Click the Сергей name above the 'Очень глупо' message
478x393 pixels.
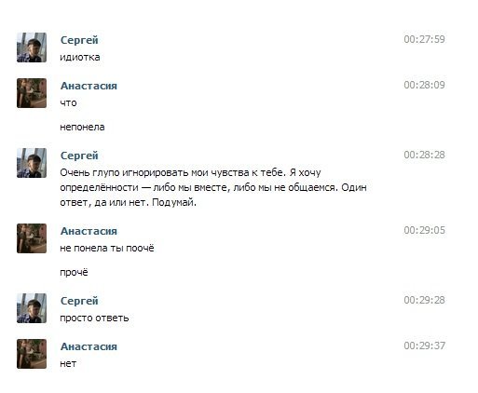pos(79,156)
